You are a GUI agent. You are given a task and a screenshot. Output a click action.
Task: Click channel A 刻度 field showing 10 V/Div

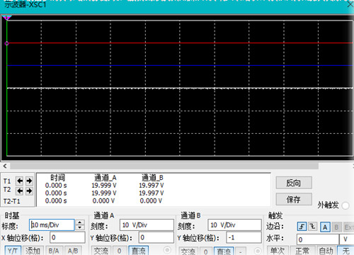[147, 225]
